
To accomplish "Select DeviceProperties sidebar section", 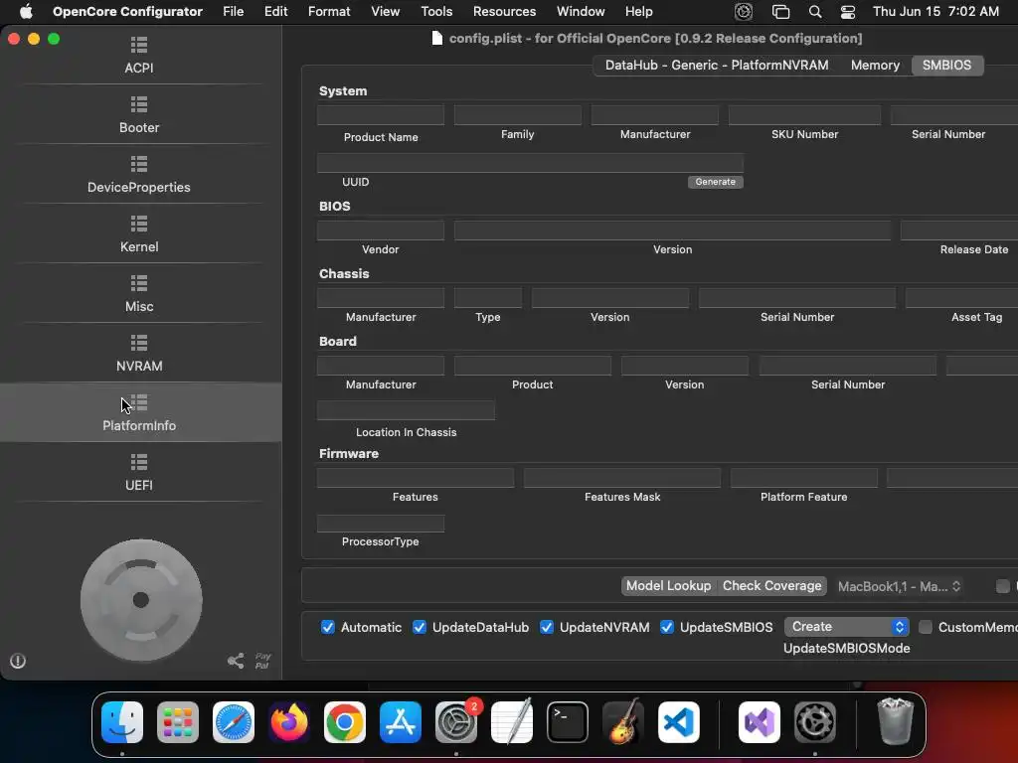I will coord(139,175).
